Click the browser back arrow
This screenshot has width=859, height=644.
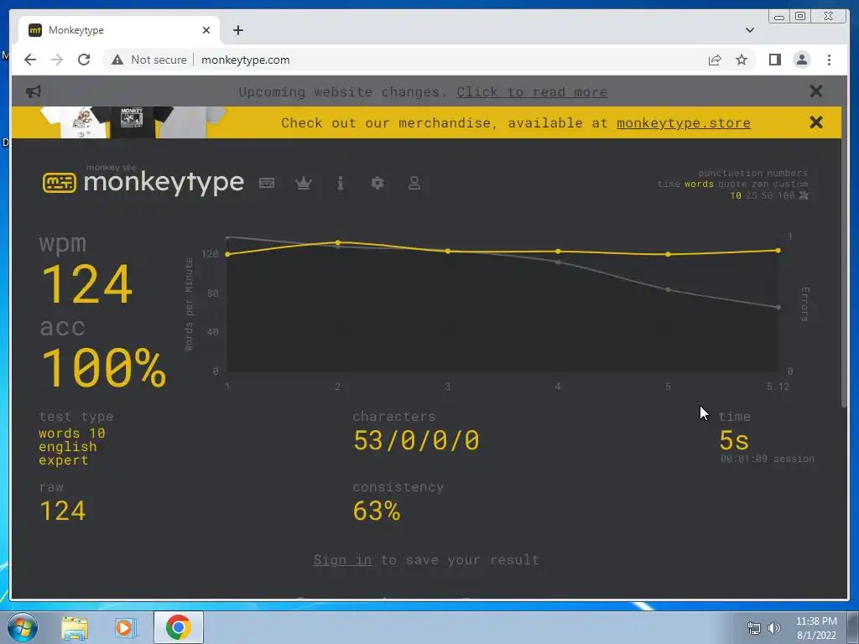click(30, 60)
